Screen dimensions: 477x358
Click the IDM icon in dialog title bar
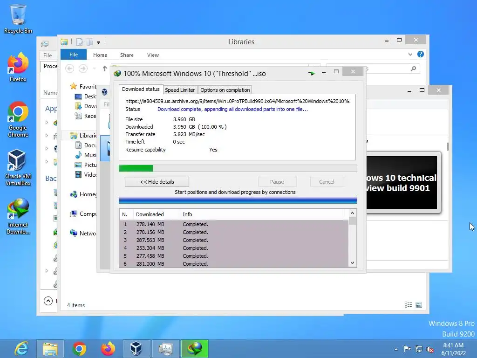(117, 73)
